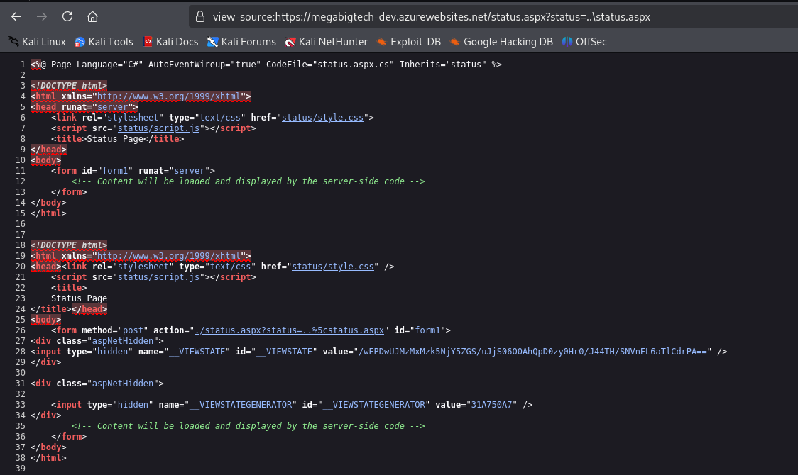Viewport: 798px width, 475px height.
Task: Open the Exploit-DB bookmark
Action: pos(409,42)
